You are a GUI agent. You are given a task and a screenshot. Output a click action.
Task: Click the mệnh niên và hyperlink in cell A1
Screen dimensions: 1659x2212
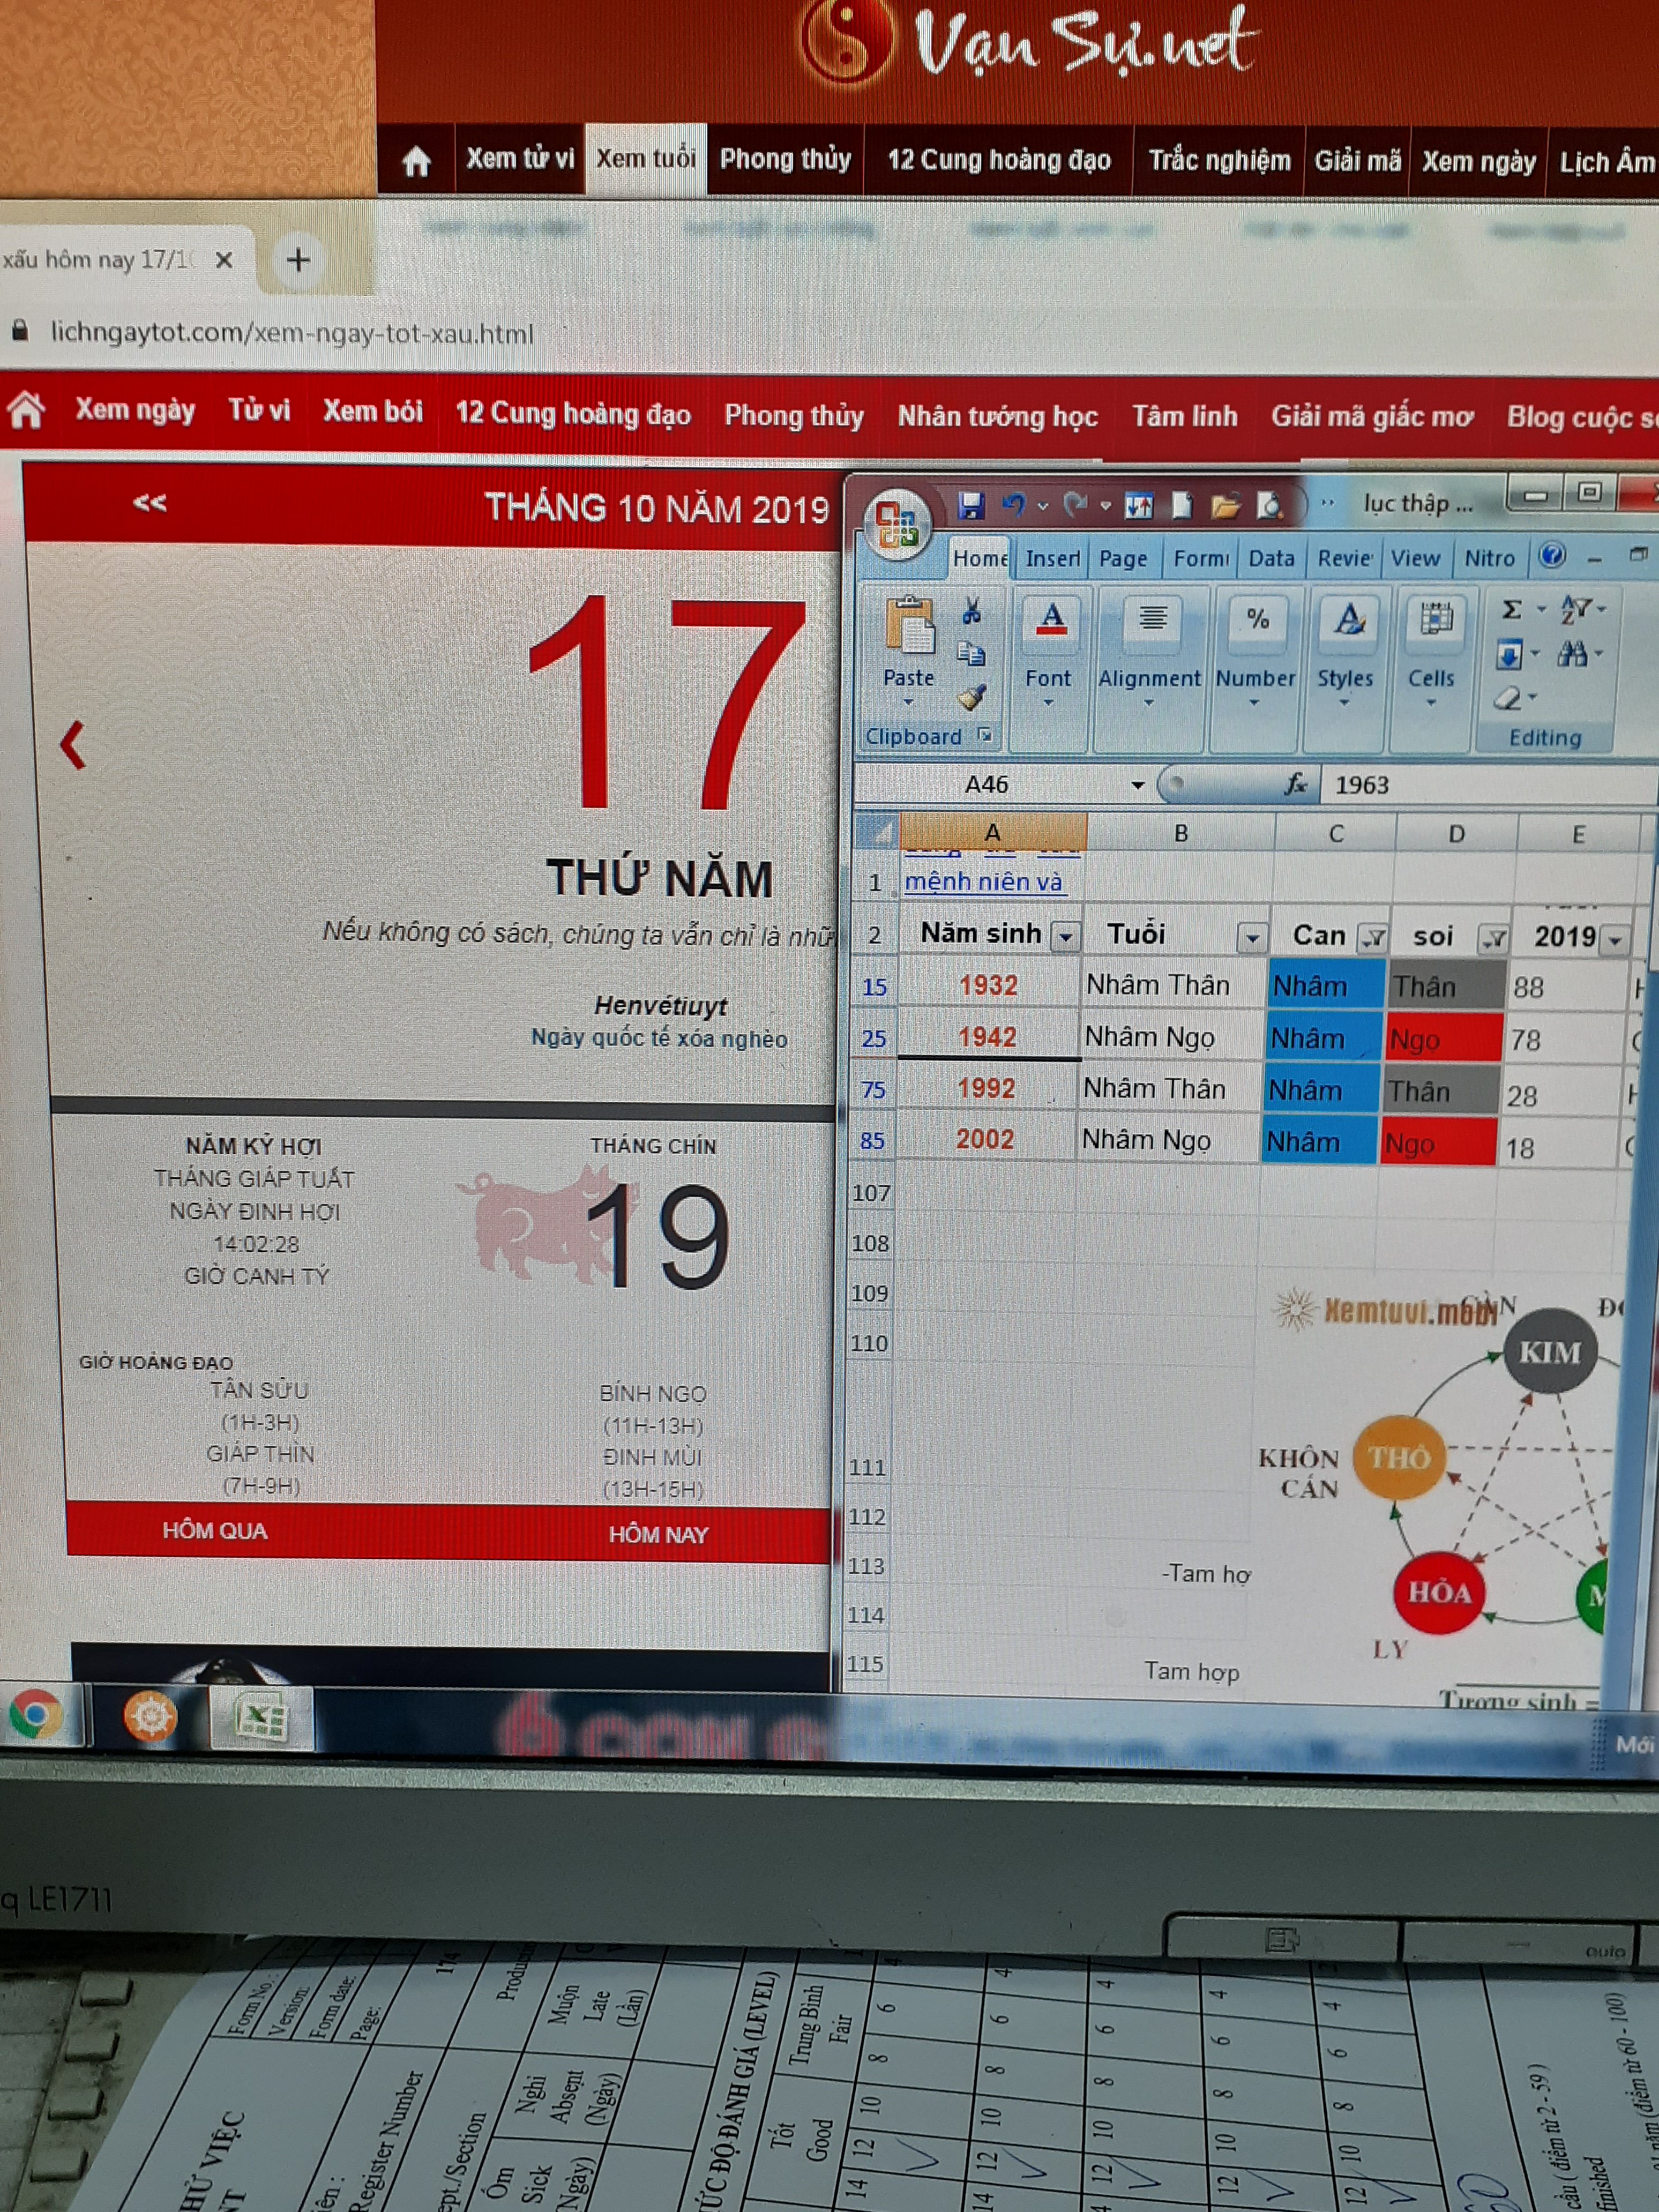point(983,882)
